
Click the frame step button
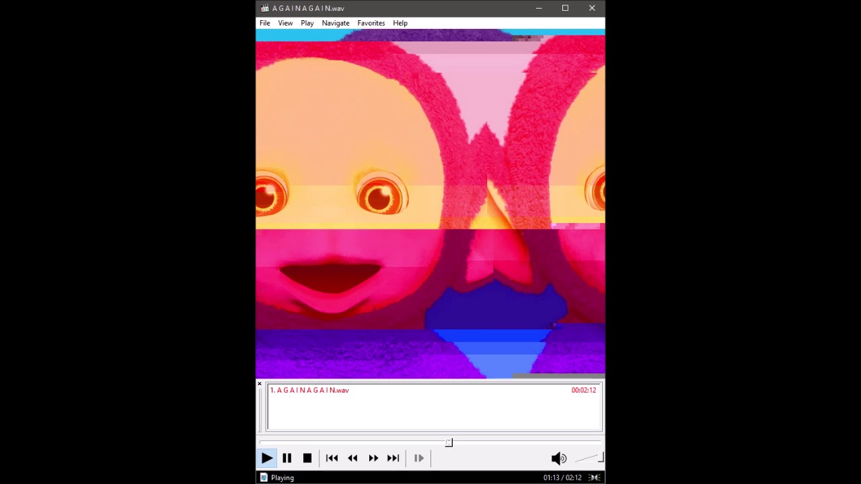point(419,458)
